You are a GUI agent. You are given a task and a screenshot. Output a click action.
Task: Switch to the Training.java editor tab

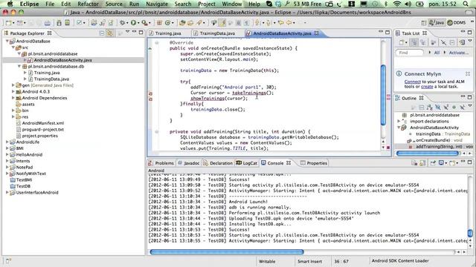pyautogui.click(x=168, y=33)
